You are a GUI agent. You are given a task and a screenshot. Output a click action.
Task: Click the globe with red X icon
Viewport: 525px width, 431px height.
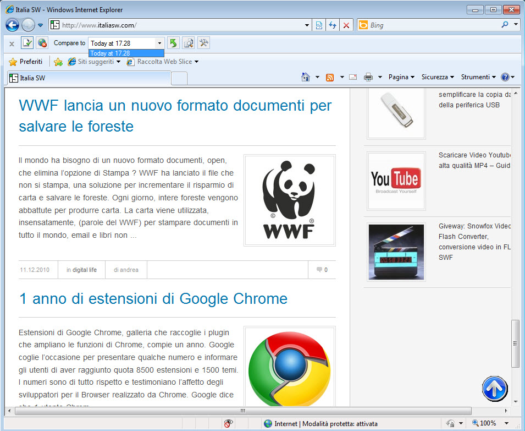pos(42,43)
